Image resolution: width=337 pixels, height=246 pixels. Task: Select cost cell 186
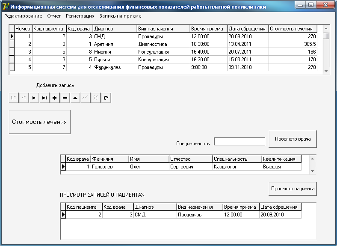coord(293,52)
